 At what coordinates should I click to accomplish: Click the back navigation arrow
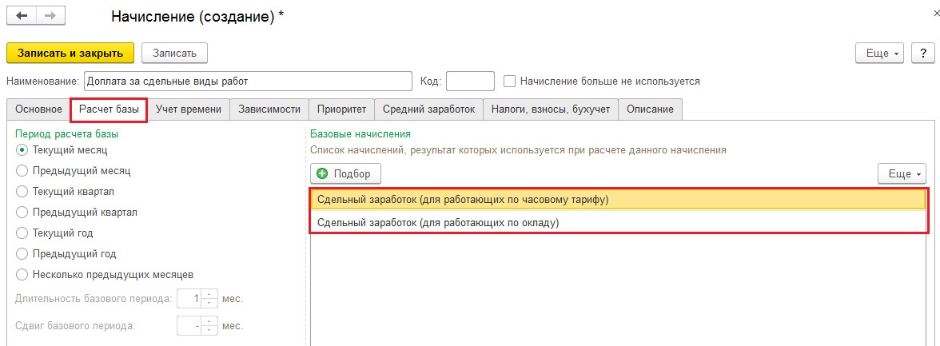click(x=22, y=16)
